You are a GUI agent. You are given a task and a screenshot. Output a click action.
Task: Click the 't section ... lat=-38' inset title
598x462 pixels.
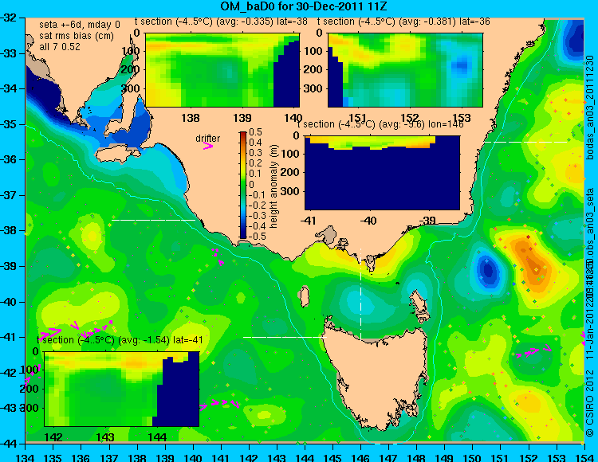(221, 22)
